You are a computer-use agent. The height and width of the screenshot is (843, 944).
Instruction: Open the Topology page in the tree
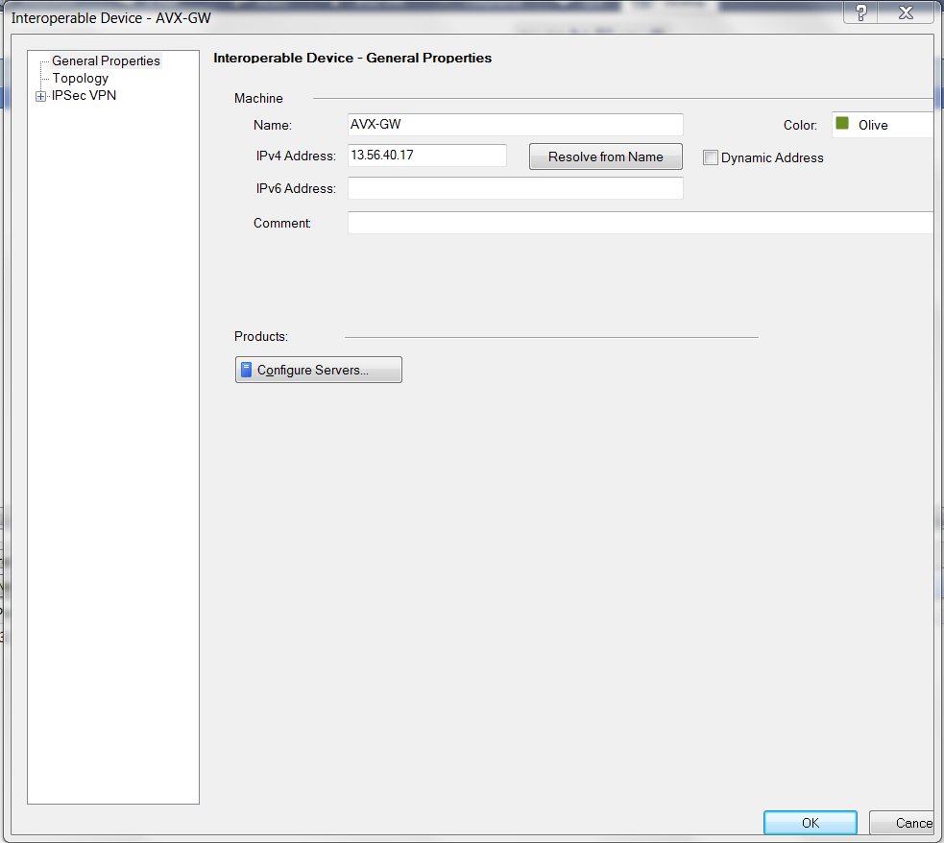tap(81, 78)
